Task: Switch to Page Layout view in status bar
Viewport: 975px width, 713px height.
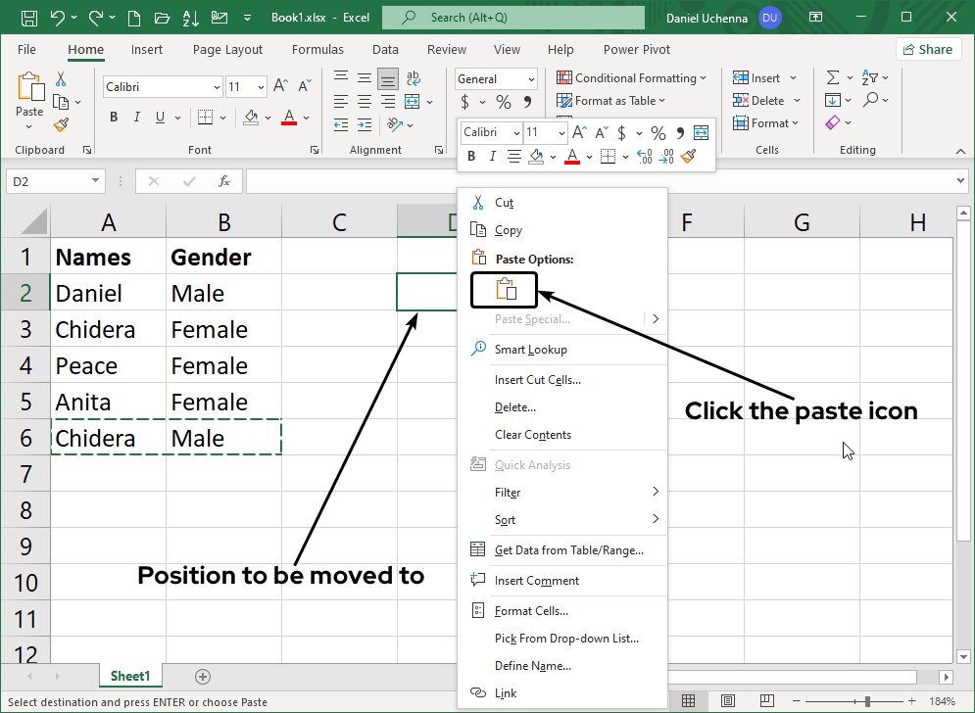Action: tap(728, 701)
